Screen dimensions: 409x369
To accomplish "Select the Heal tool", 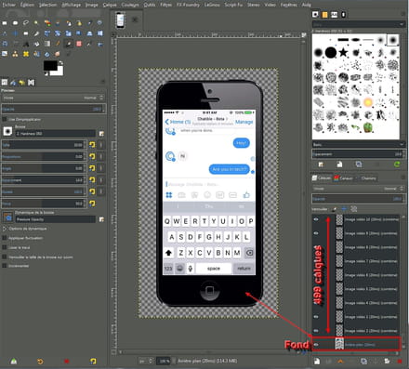I will pos(26,54).
